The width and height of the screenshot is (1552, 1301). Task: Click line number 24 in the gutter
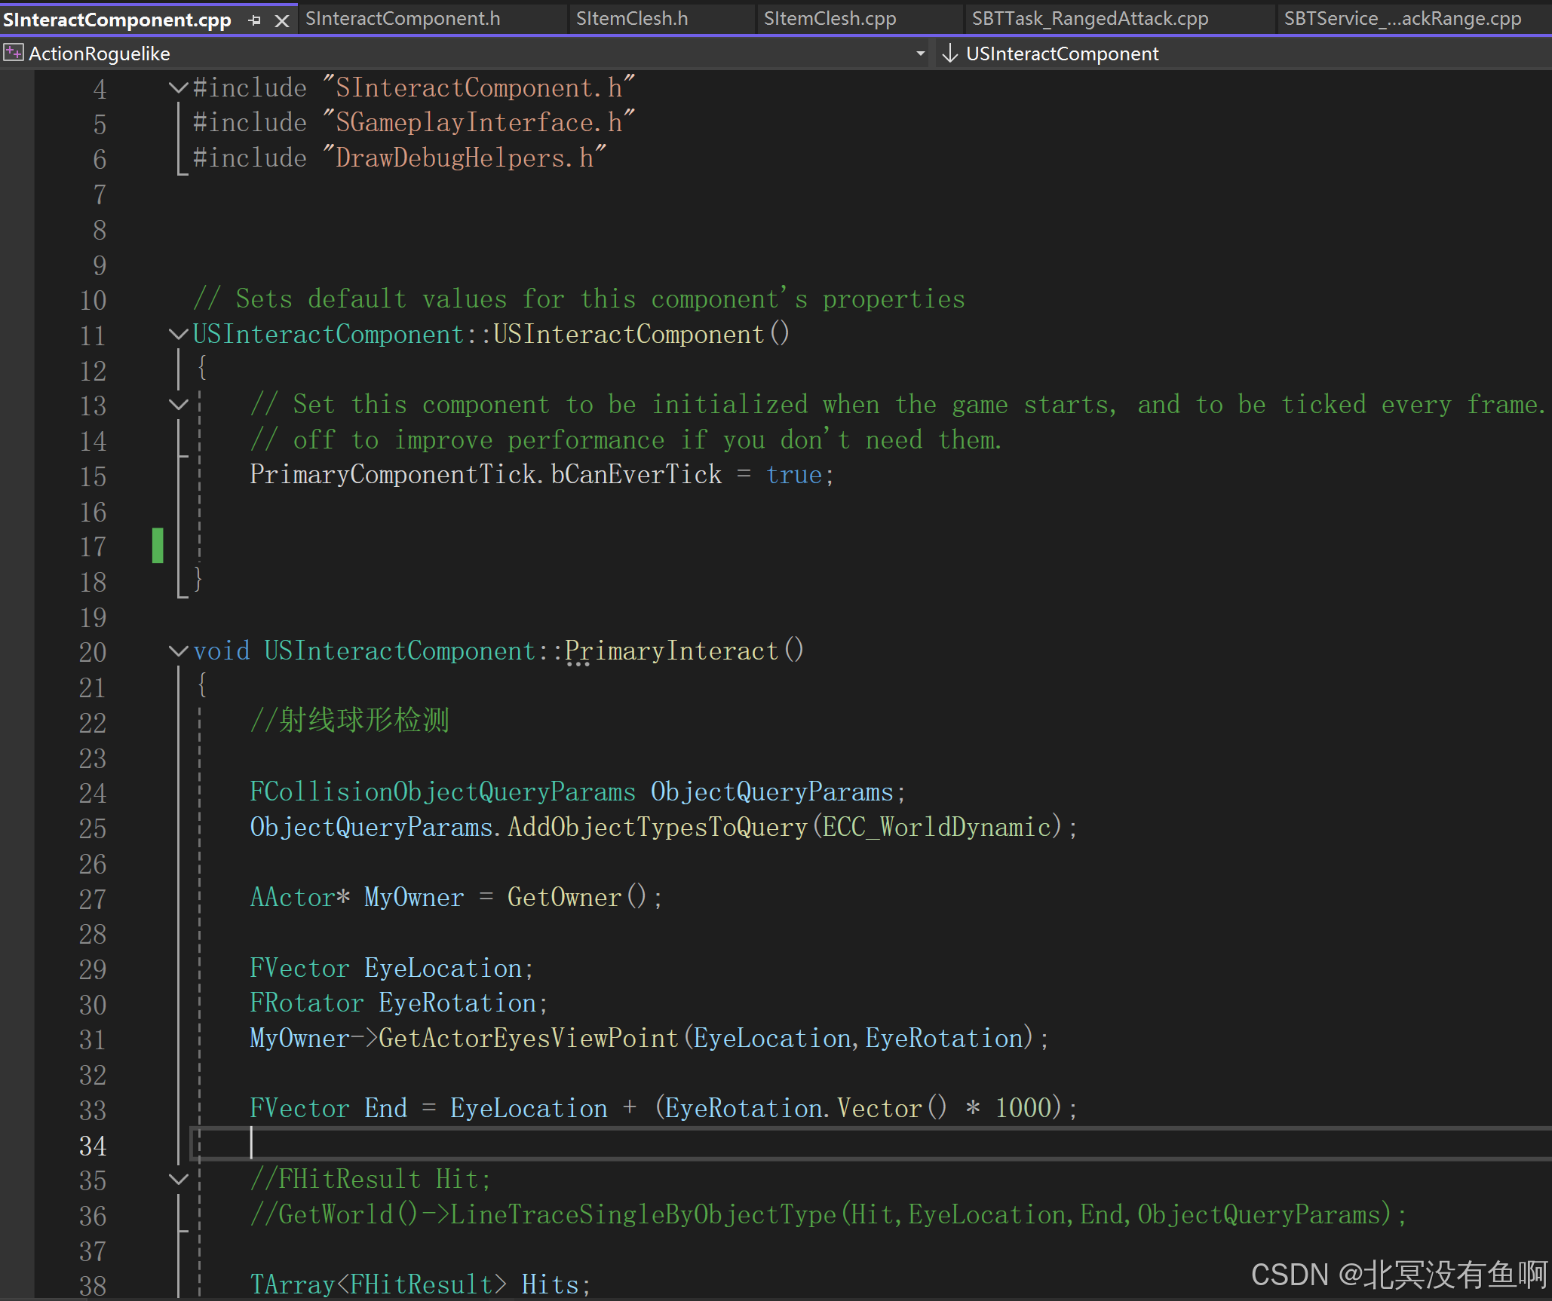point(93,793)
